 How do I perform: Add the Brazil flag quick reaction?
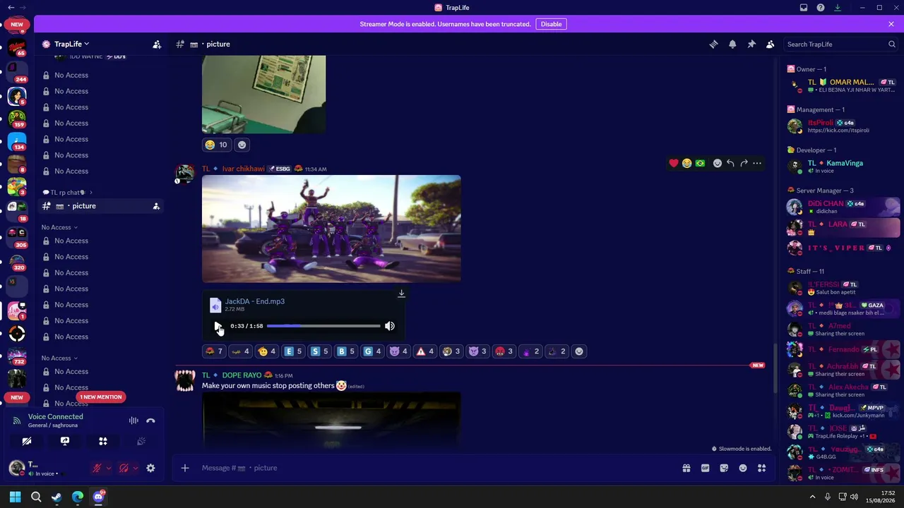pos(700,164)
